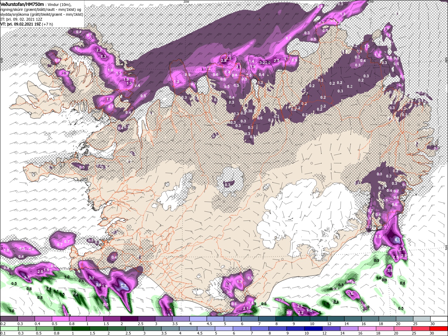Pick the 4–4.5 lavender swatch on purple-grey scale
This screenshot has height=336, width=448.
198,319
